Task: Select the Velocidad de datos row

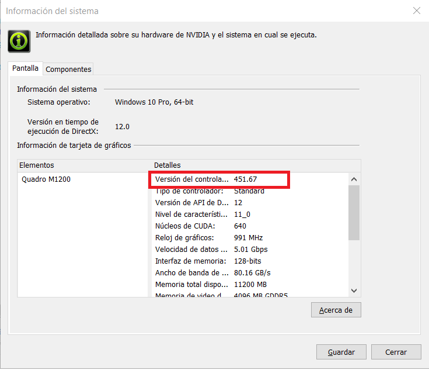Action: tap(250, 250)
